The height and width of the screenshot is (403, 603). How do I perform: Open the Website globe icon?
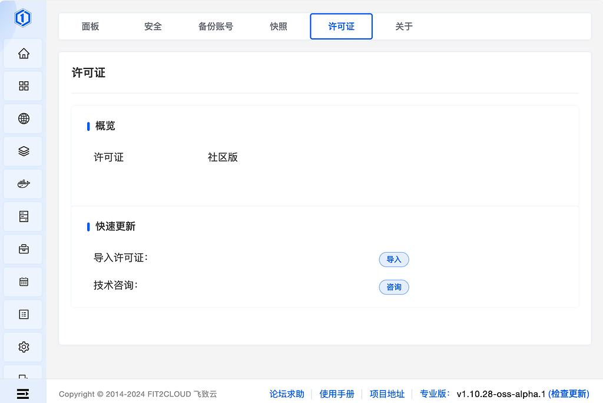(23, 118)
